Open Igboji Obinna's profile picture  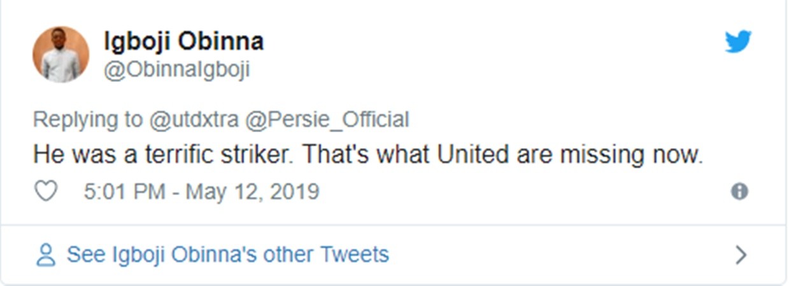(61, 55)
